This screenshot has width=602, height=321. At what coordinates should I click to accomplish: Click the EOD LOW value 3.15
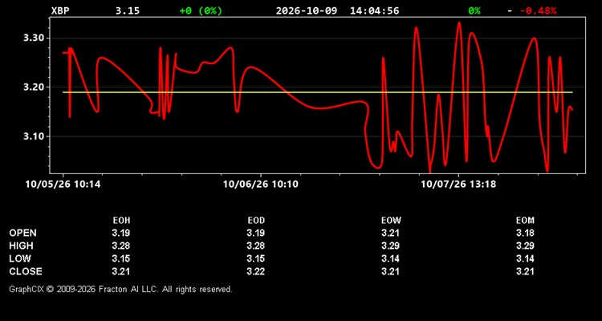pos(256,258)
